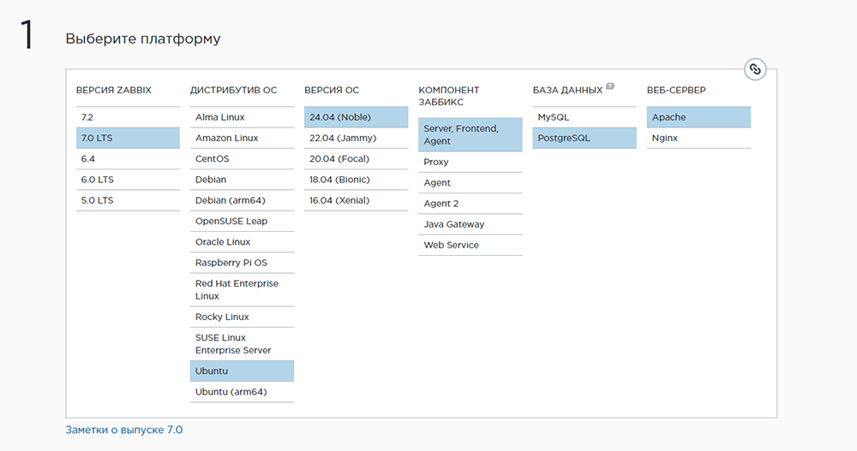Click the ДИСТРИБУТИВ ОС column header
The image size is (857, 451).
pos(233,90)
